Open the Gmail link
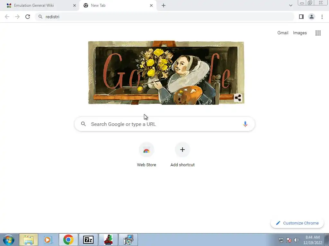This screenshot has width=329, height=246. [283, 33]
